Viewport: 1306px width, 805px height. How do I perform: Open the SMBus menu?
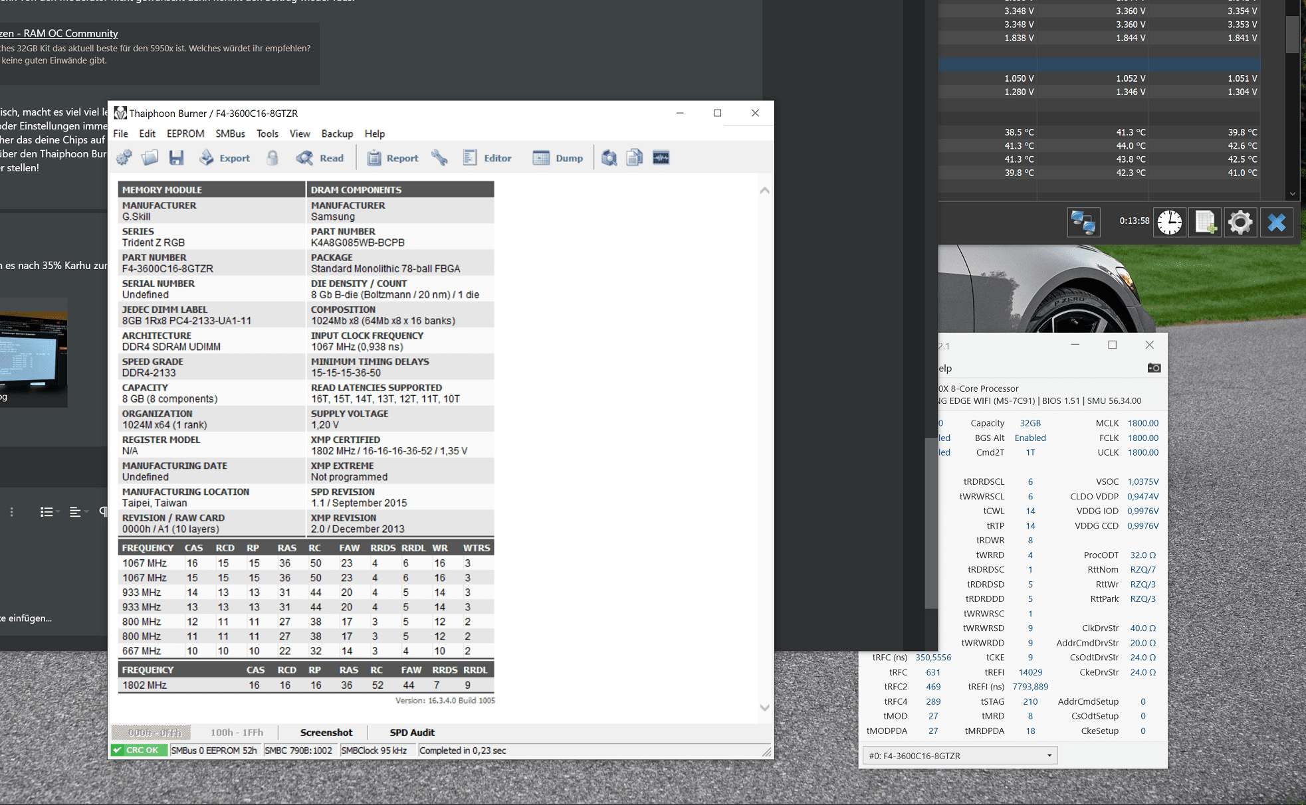pos(230,134)
